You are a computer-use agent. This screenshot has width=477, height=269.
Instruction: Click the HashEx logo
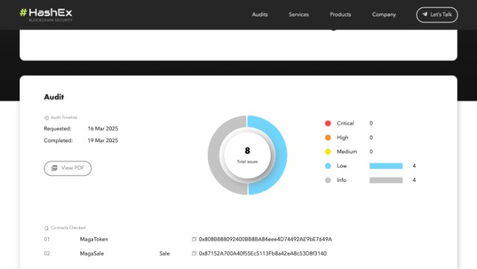[46, 15]
